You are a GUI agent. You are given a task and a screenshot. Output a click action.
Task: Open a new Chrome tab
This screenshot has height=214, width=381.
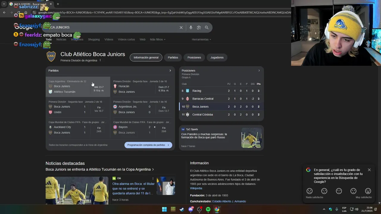pyautogui.click(x=58, y=4)
